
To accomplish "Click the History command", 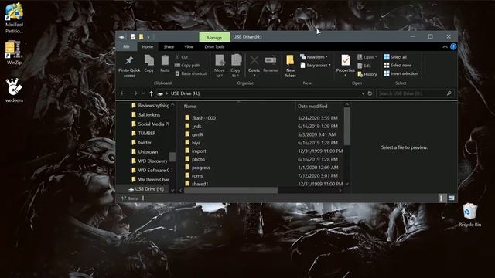I will (367, 74).
